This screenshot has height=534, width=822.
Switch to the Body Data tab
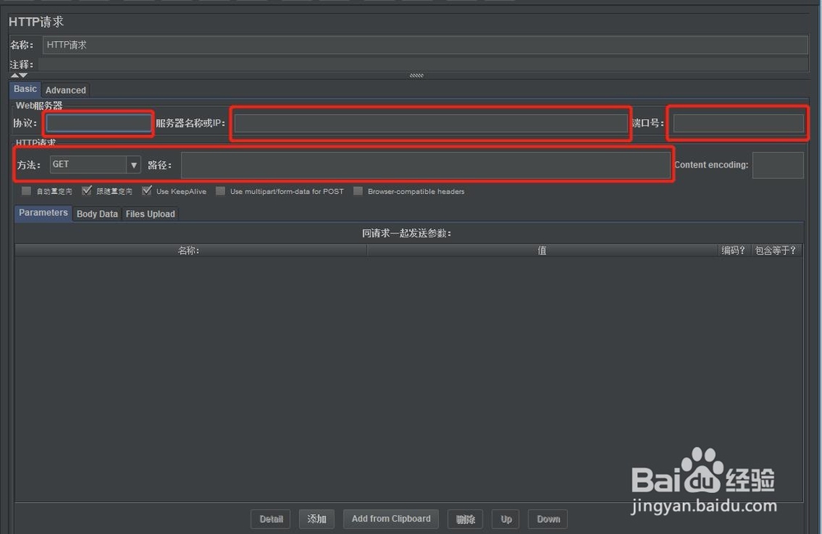click(x=97, y=214)
